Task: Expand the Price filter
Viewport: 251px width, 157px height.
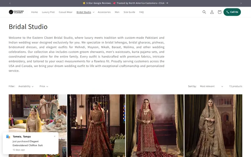Action: (x=44, y=87)
